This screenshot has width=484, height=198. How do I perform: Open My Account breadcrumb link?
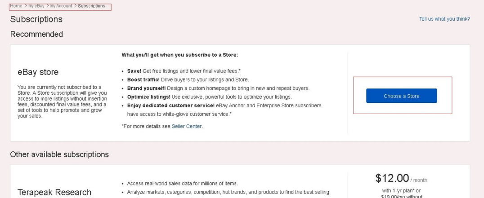click(x=61, y=6)
